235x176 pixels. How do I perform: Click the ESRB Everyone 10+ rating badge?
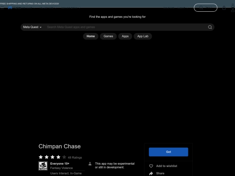(43, 166)
